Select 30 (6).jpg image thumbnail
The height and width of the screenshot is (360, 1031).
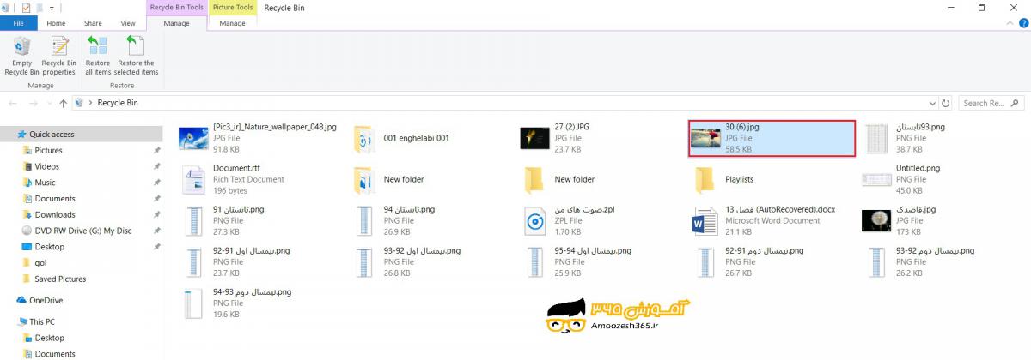click(705, 138)
